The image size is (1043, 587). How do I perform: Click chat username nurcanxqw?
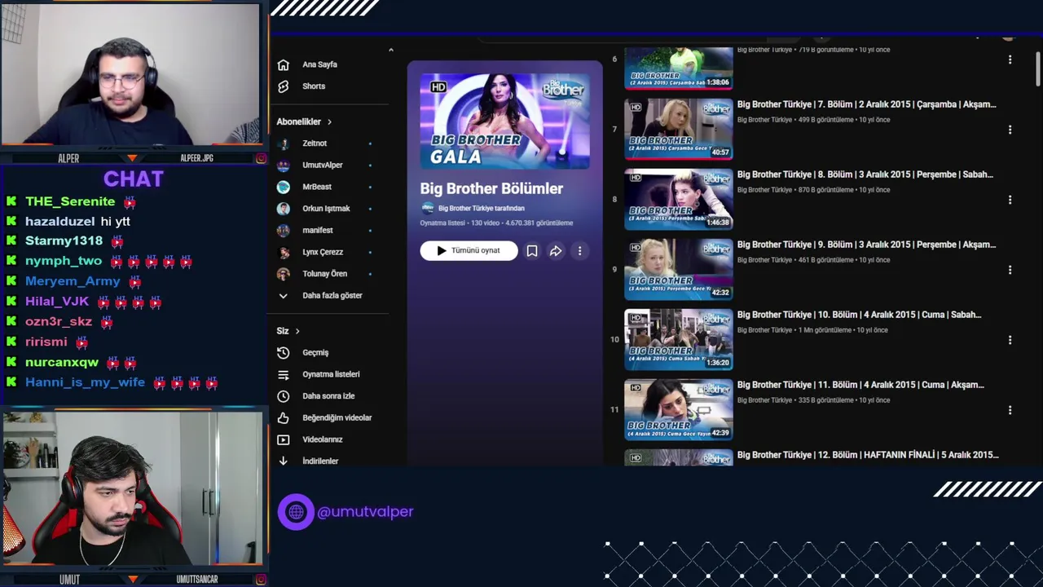[62, 362]
